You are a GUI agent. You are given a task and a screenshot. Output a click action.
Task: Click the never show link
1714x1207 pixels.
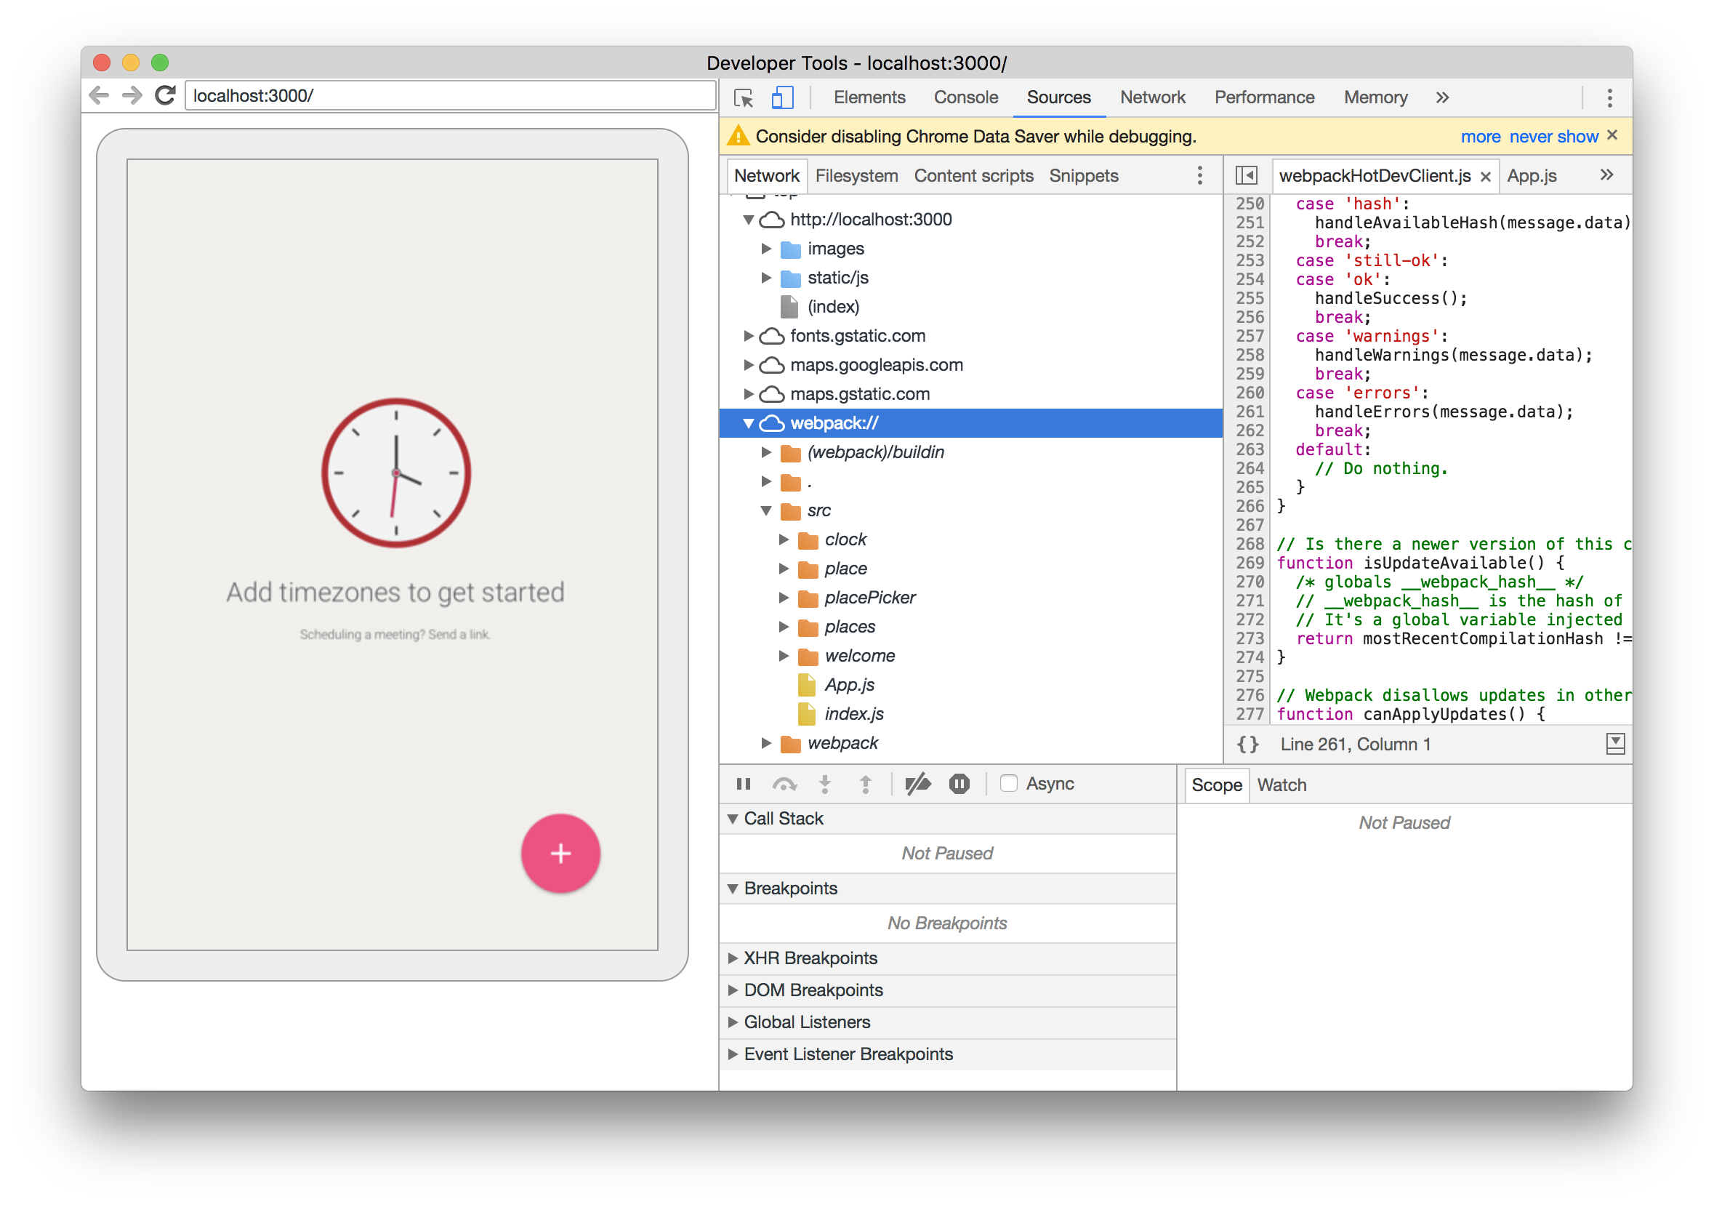click(x=1553, y=136)
